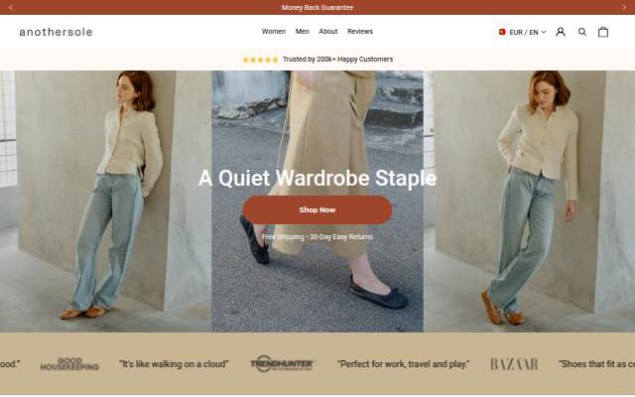Open the search magnifier icon
This screenshot has width=635, height=397.
(582, 32)
